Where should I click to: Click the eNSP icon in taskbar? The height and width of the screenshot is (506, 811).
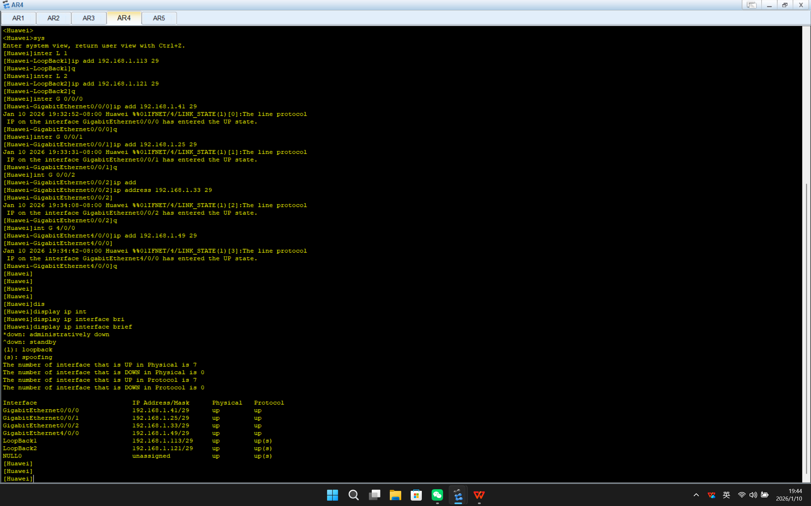(458, 495)
